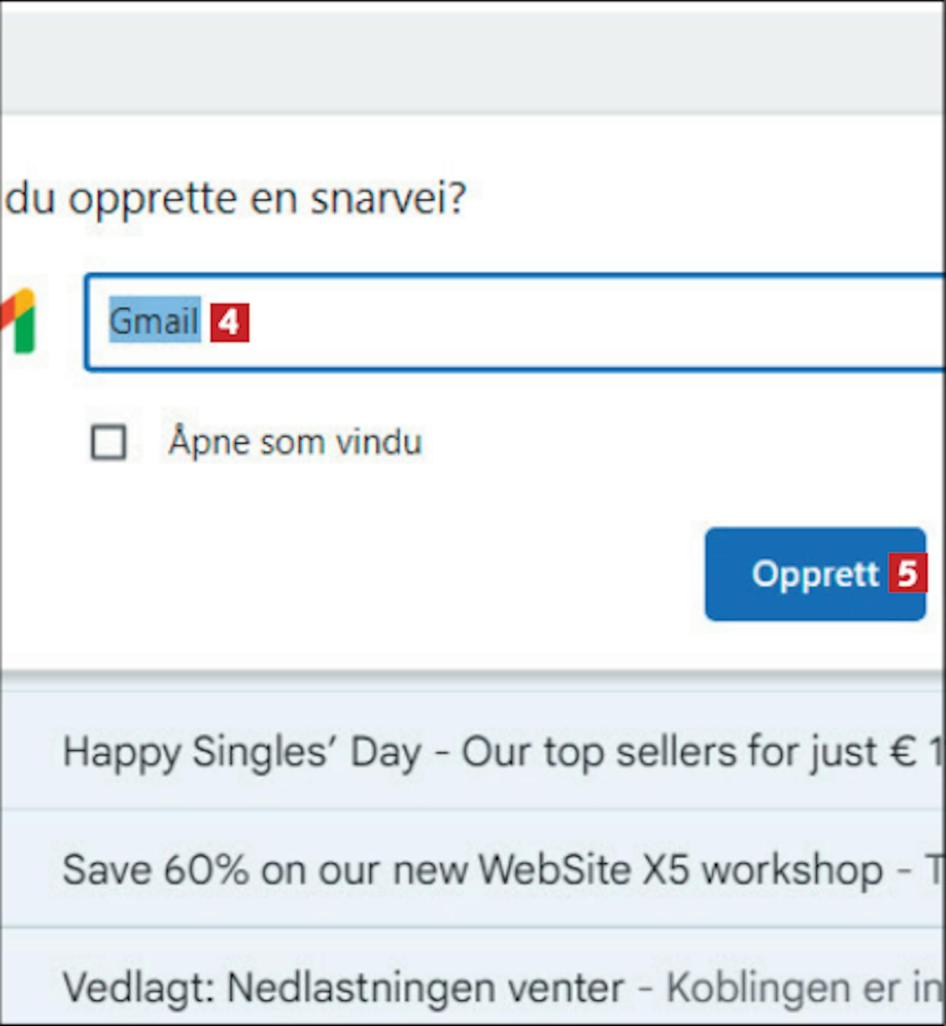Click the Opprett button
The height and width of the screenshot is (1026, 946).
point(815,574)
